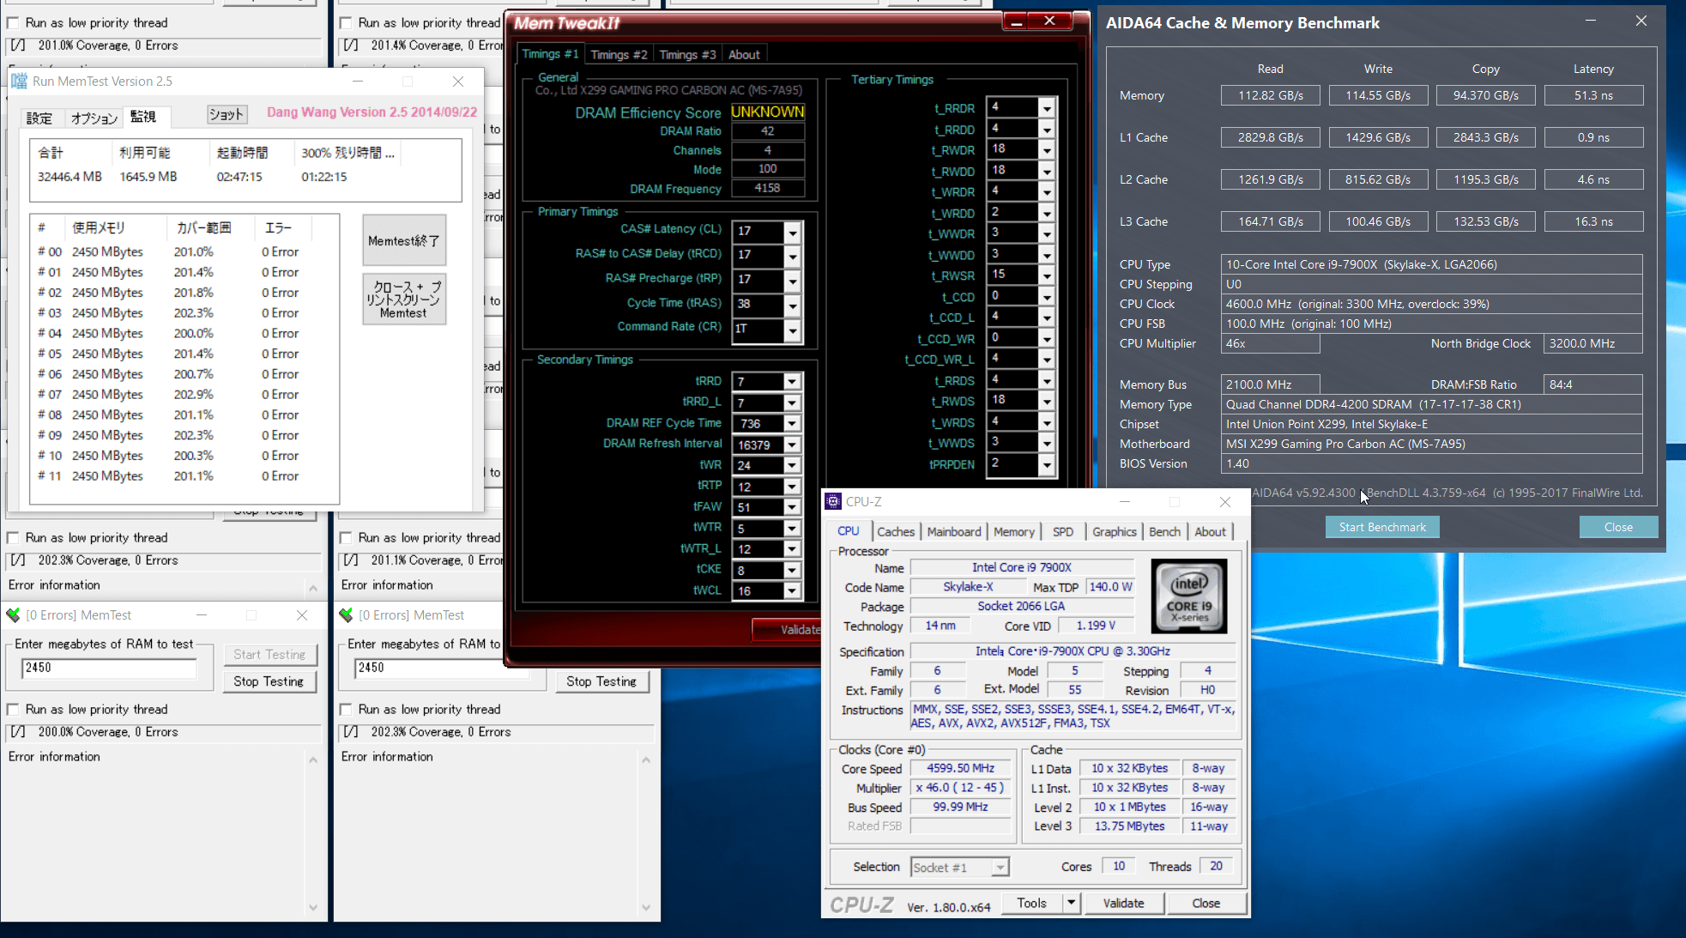Minimize the Run MemTest Version 2.5 window
Screen dimensions: 1686x938
coord(358,81)
